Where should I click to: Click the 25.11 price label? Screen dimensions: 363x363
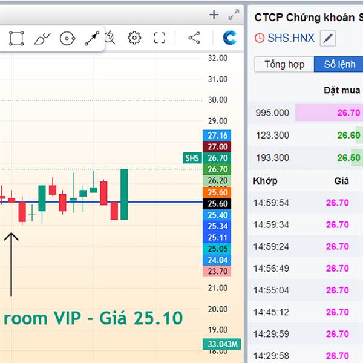pos(217,238)
